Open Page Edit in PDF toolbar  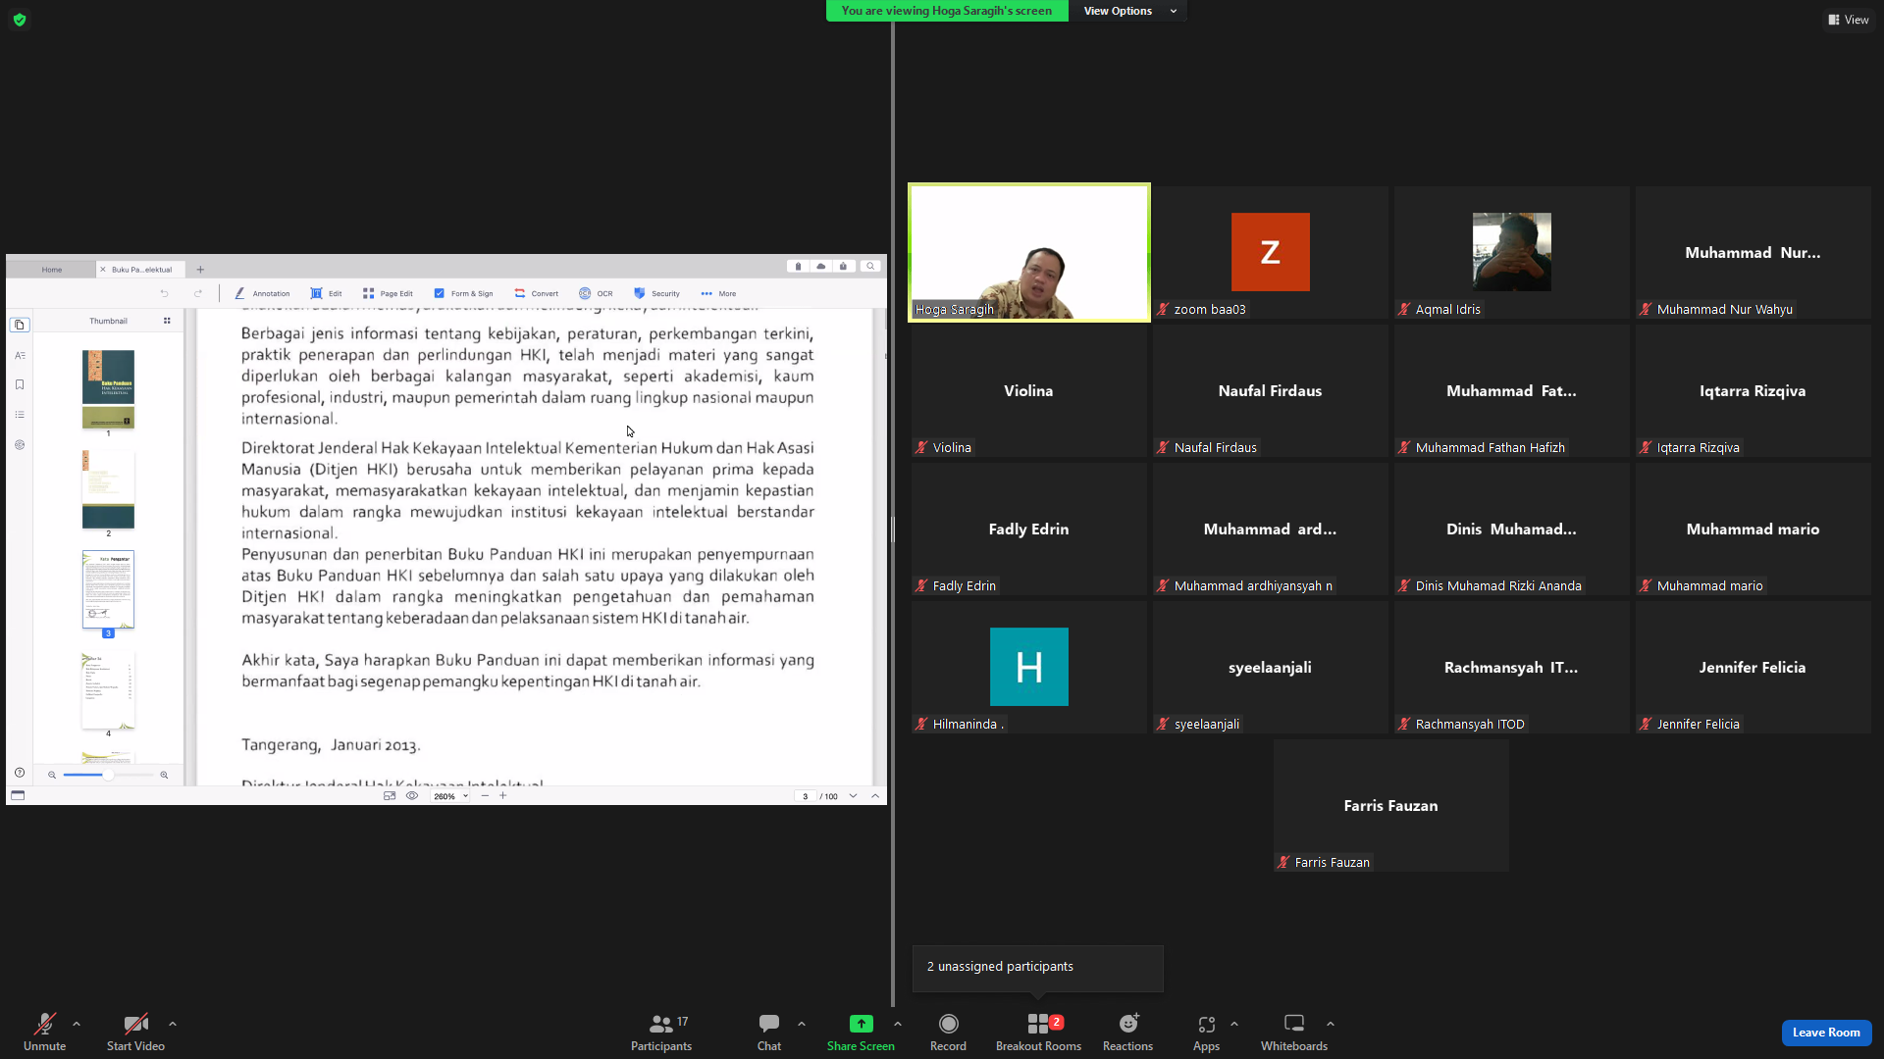(388, 293)
